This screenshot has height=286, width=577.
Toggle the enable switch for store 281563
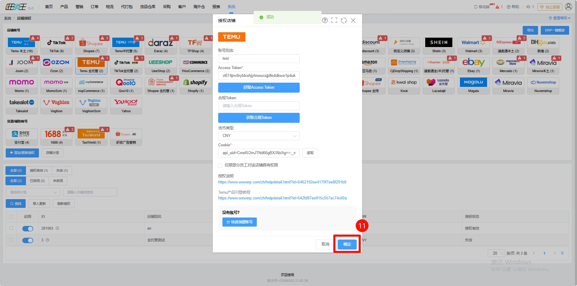point(28,229)
